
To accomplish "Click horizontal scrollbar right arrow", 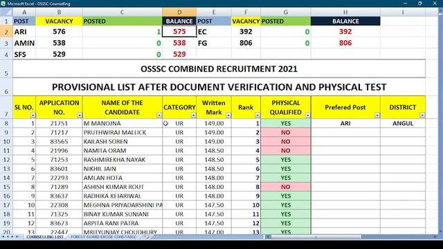I will 435,237.
